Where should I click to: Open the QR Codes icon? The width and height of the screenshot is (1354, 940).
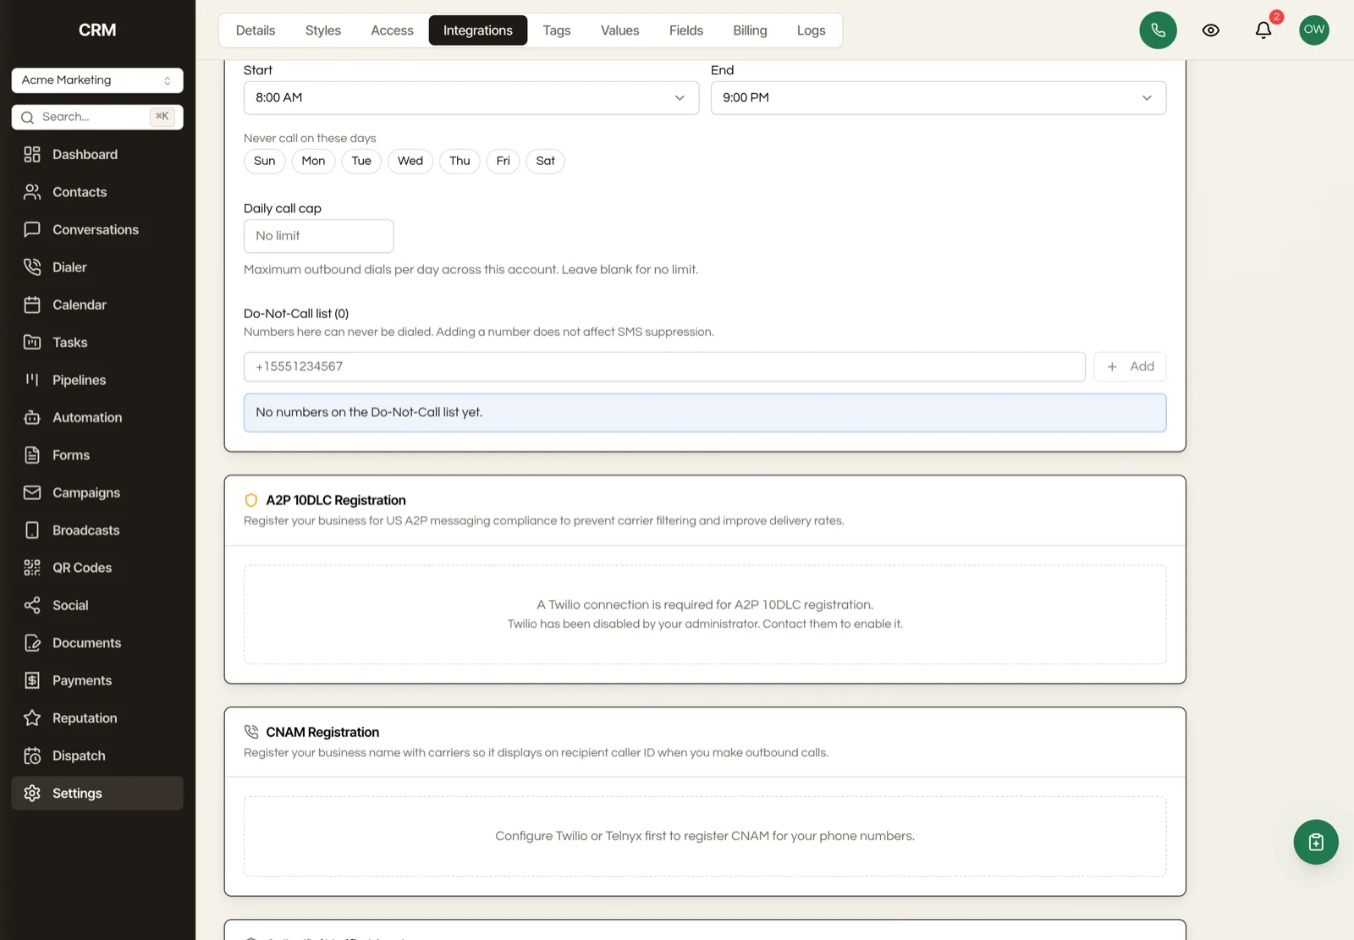pos(32,568)
